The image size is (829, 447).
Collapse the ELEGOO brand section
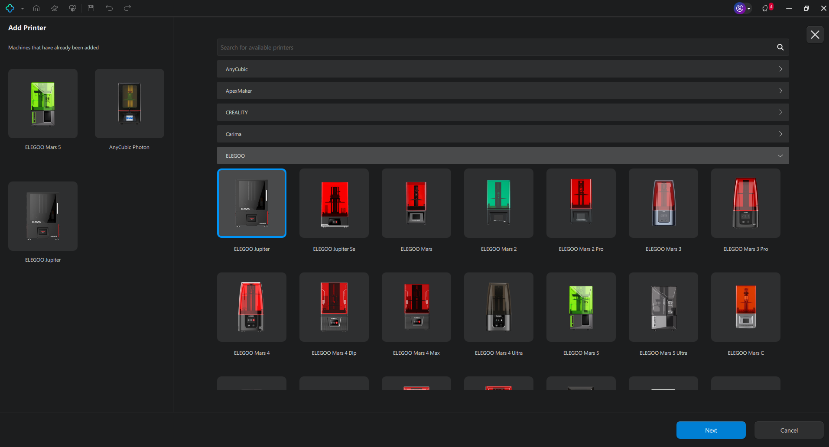tap(503, 155)
